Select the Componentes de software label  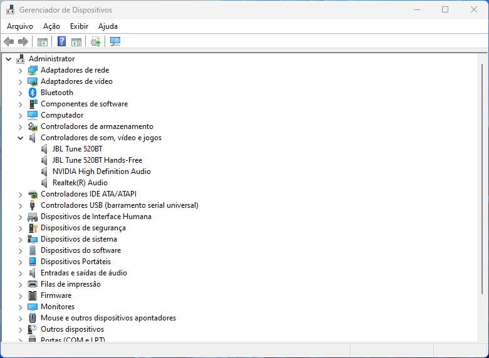[x=84, y=104]
